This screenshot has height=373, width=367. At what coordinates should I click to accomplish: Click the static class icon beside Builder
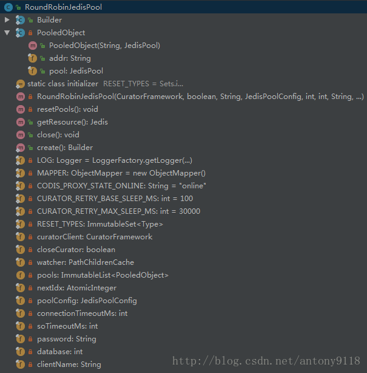coord(20,20)
